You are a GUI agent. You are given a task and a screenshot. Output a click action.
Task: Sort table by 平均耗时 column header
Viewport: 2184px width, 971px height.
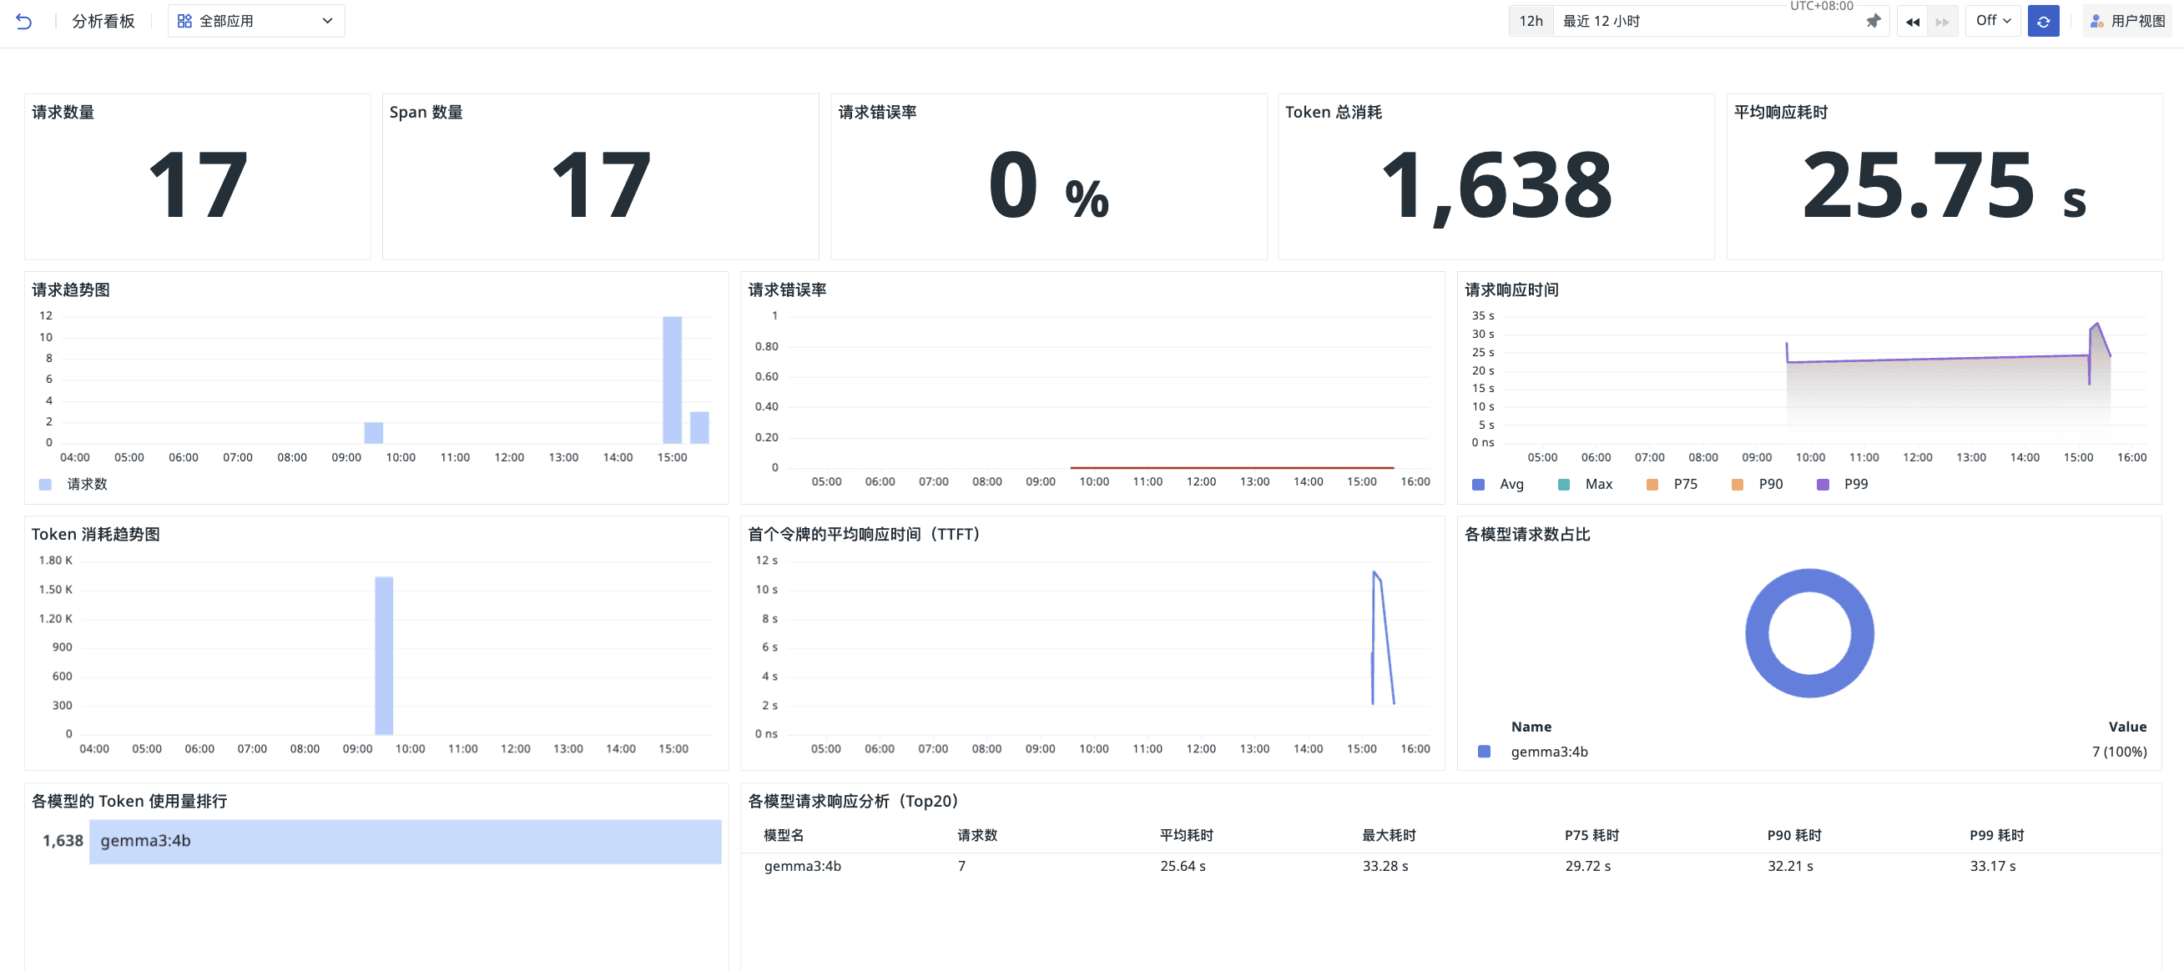1186,834
